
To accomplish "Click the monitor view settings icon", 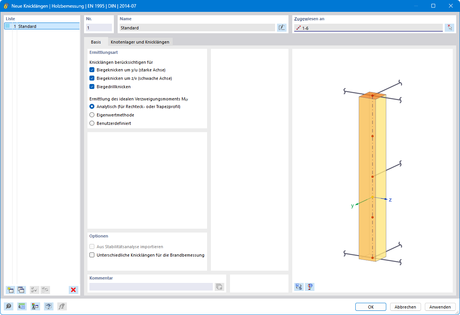I will pos(49,306).
